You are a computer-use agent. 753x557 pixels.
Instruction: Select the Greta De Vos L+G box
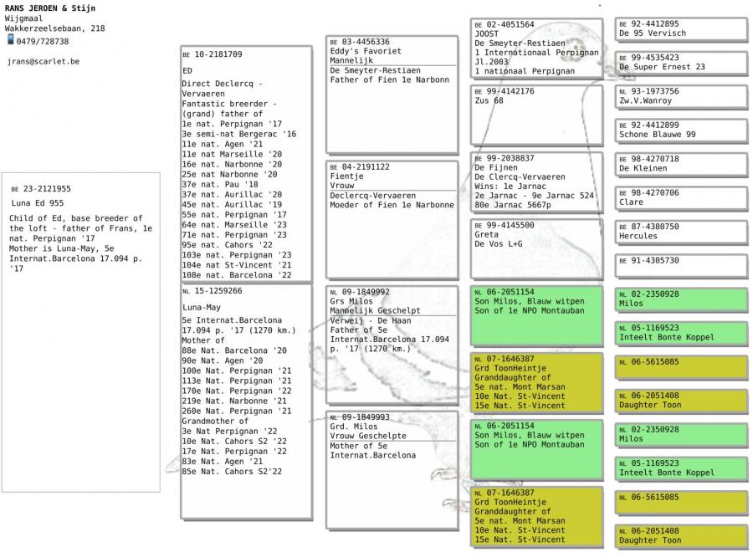tap(535, 248)
